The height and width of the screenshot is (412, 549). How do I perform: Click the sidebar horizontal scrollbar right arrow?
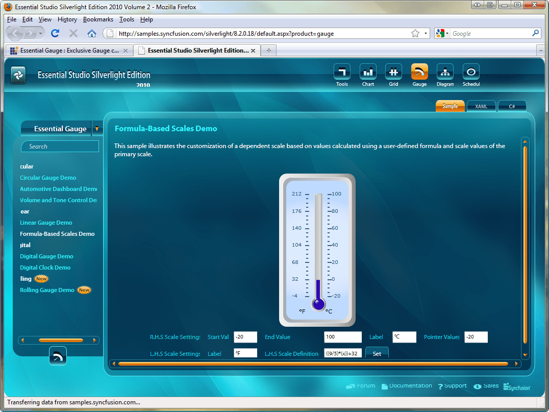94,340
